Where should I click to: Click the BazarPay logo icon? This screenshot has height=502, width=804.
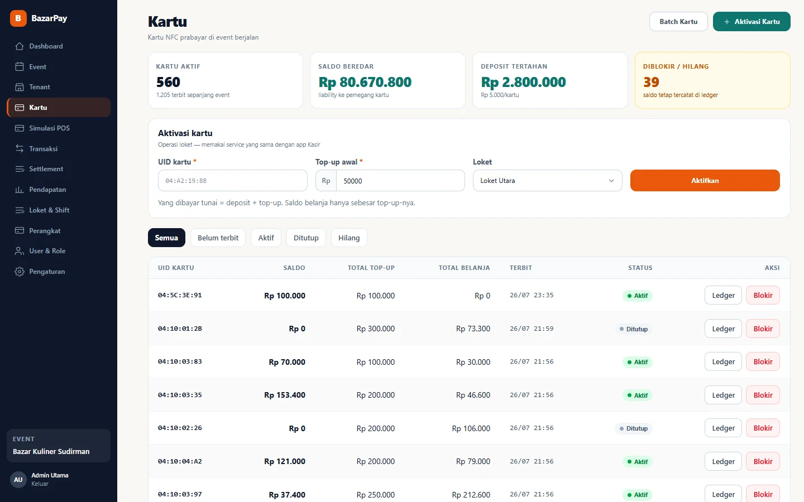(18, 18)
